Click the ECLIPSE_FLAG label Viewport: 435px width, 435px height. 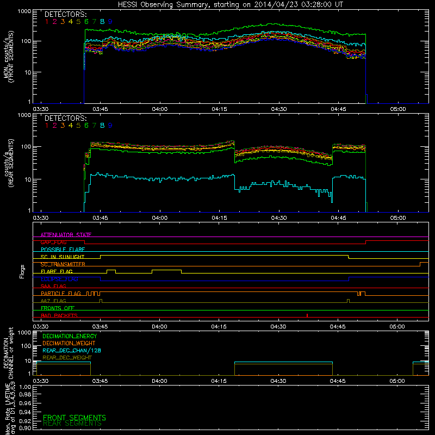pyautogui.click(x=59, y=279)
